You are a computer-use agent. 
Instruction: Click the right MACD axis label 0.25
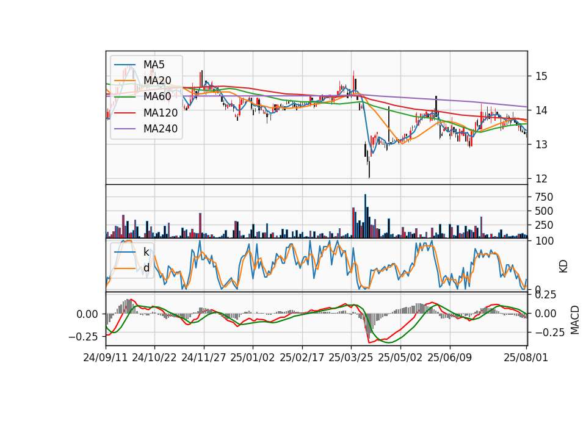[546, 295]
